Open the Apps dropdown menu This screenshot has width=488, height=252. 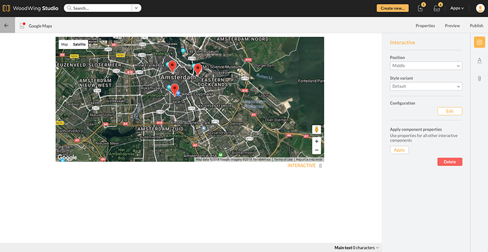pyautogui.click(x=457, y=8)
